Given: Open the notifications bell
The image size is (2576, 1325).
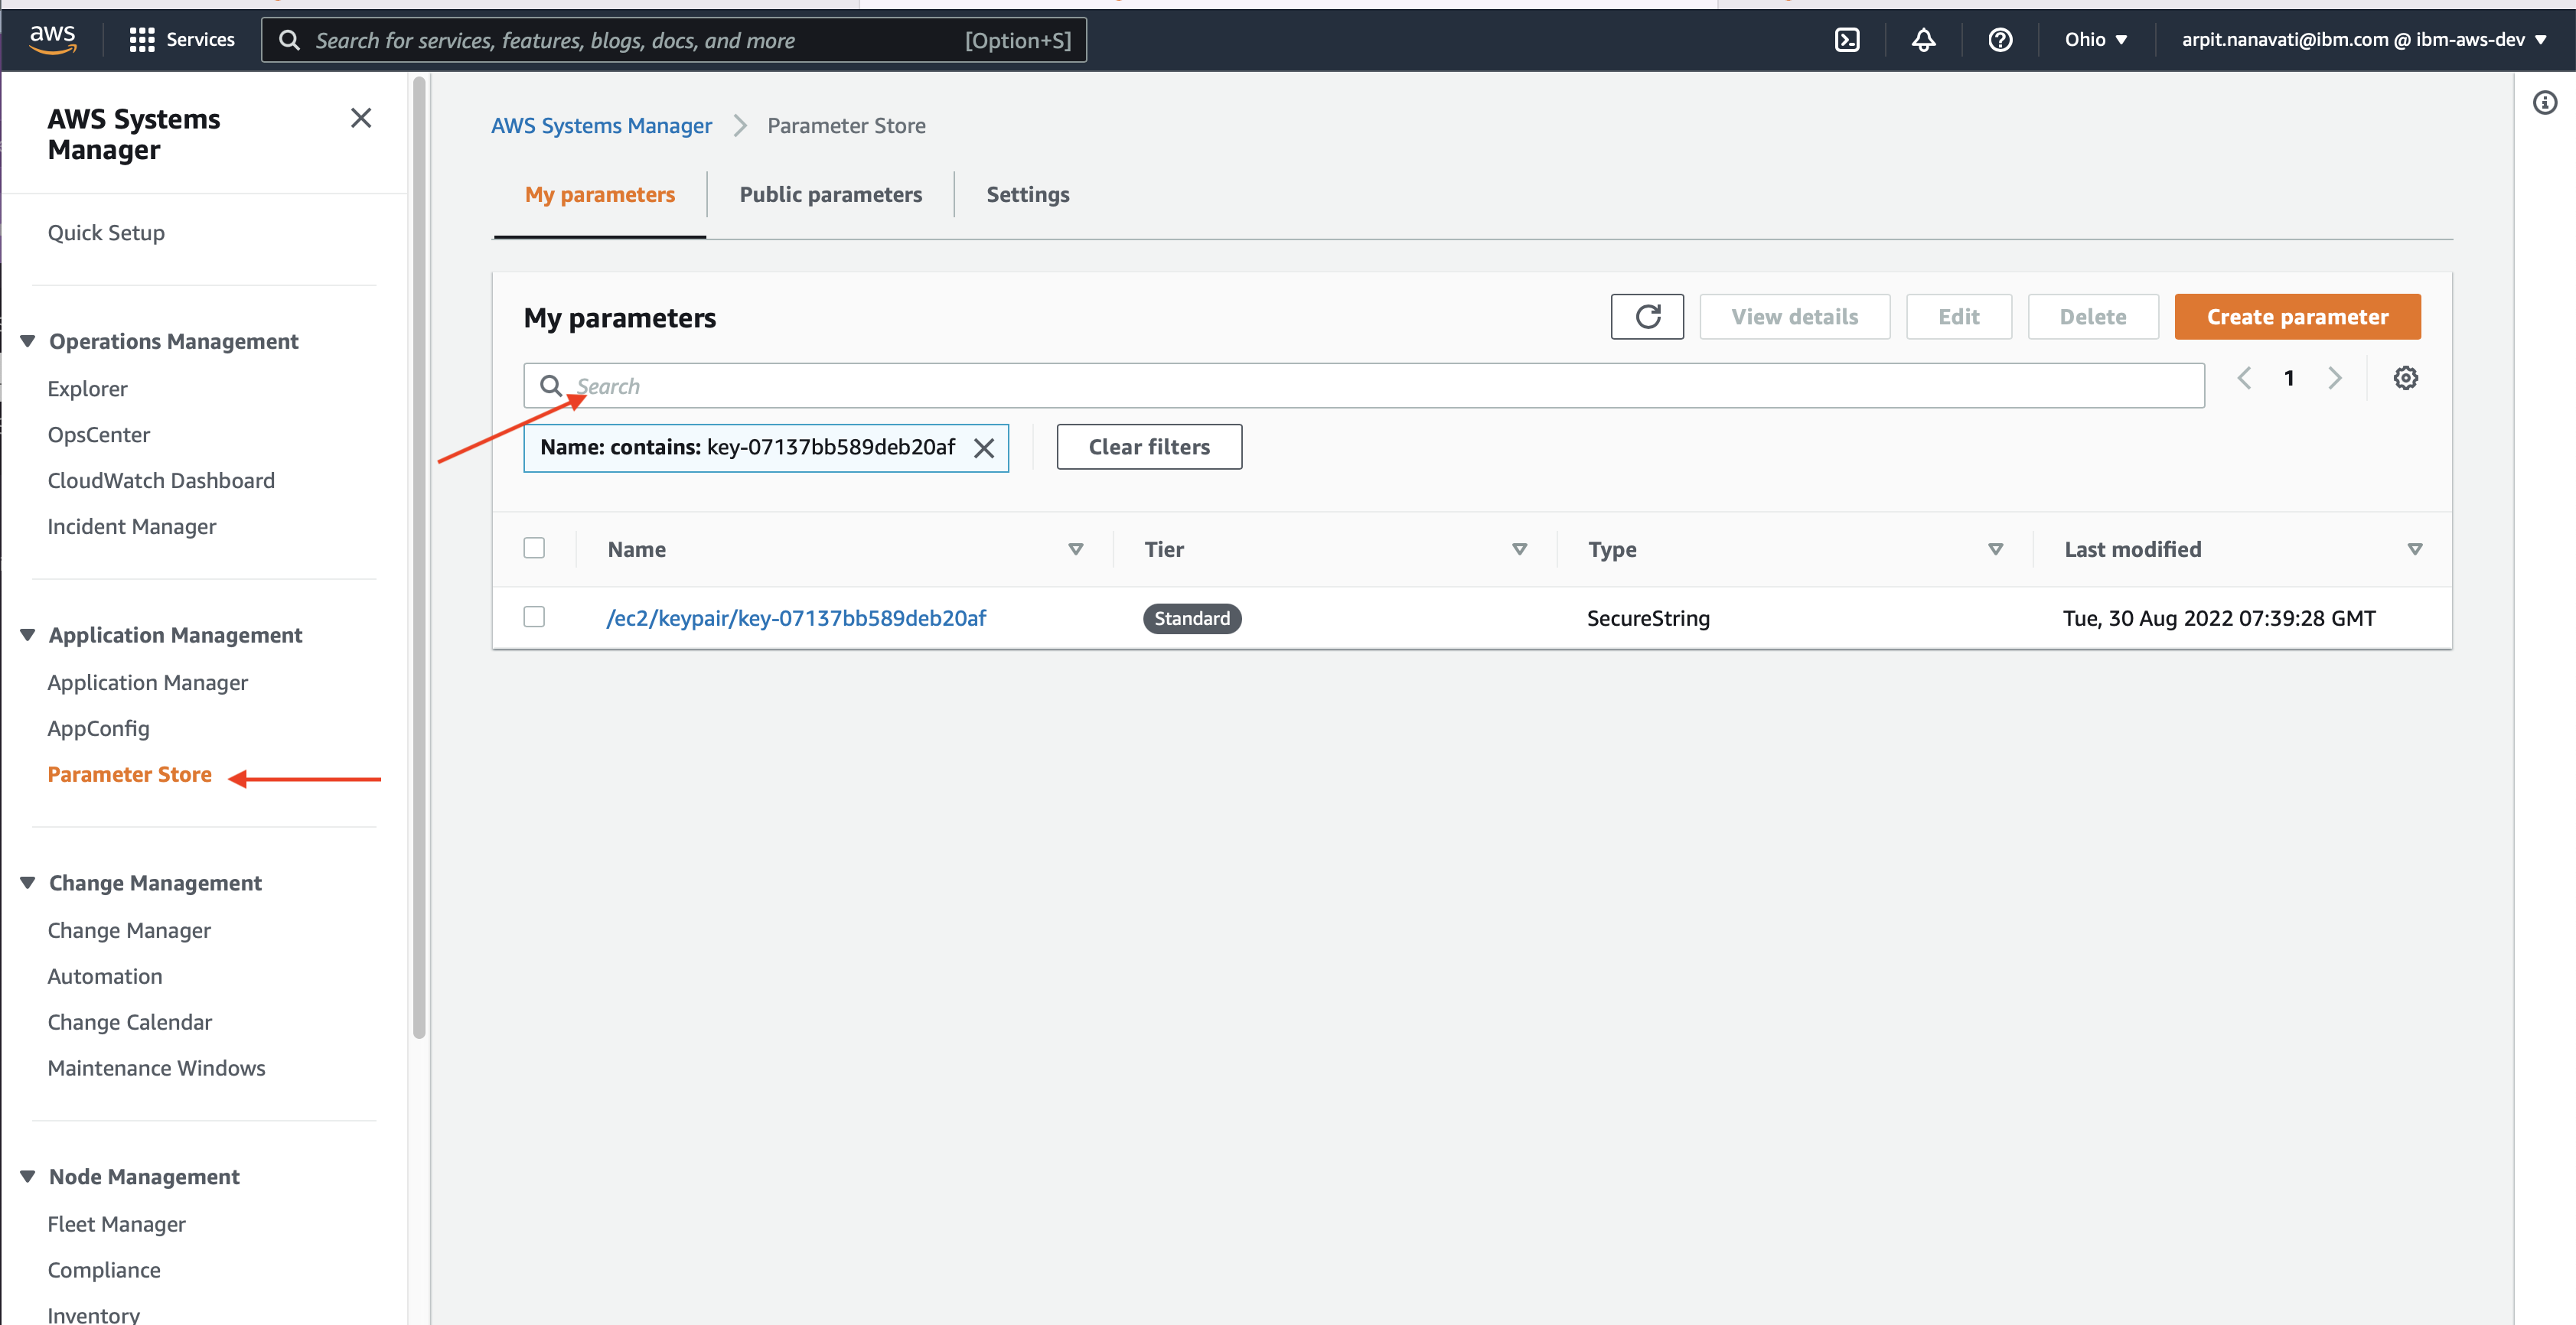Looking at the screenshot, I should (1923, 39).
